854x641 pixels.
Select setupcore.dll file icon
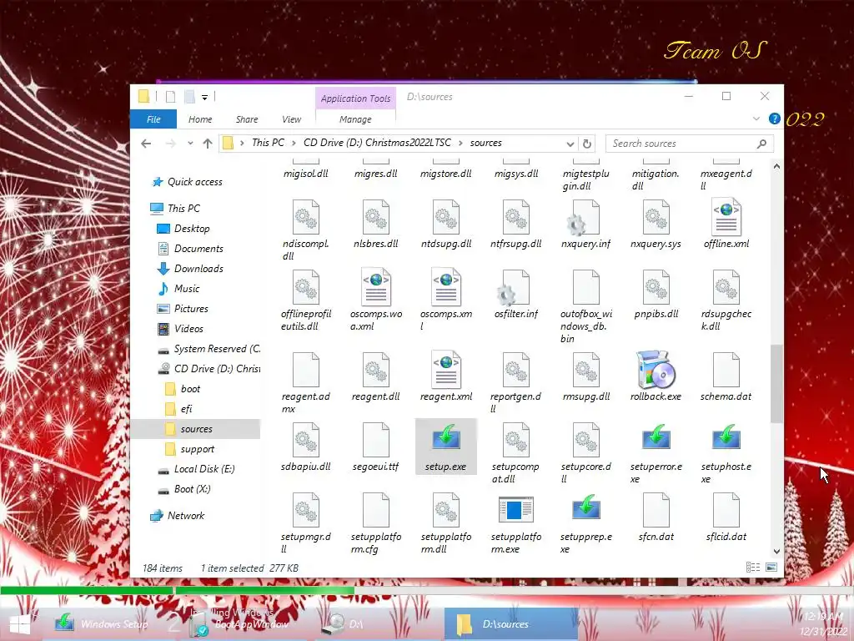point(586,439)
